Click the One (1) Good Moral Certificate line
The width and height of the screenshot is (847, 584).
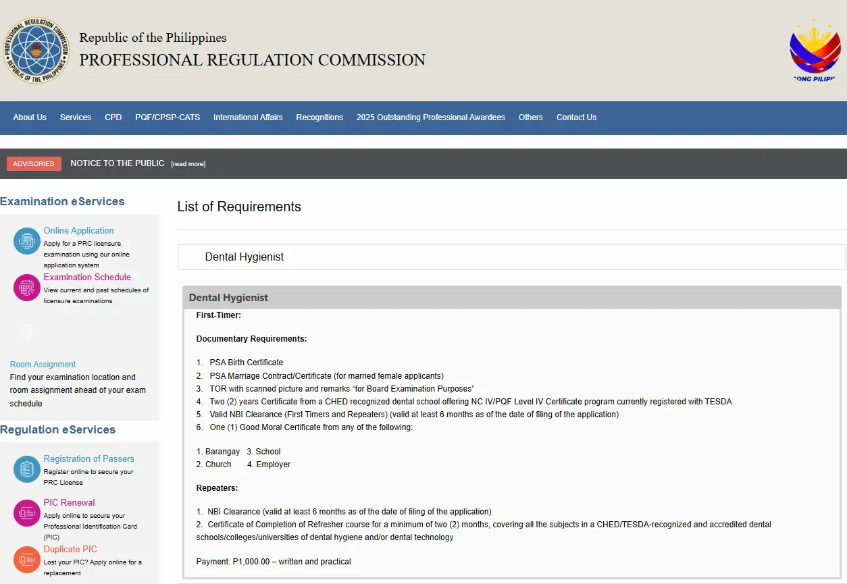[311, 427]
